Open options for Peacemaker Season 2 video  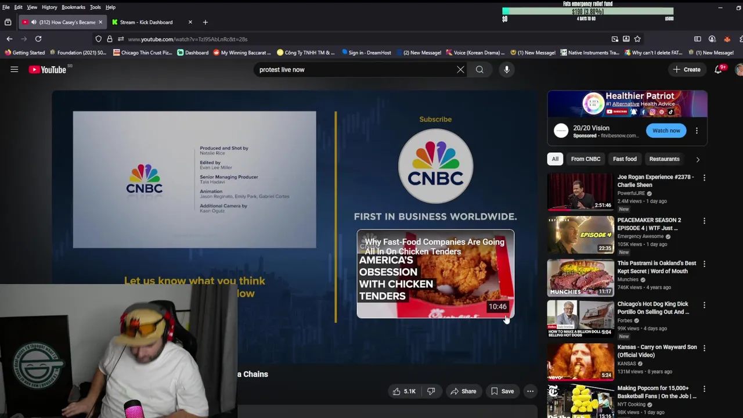click(x=704, y=221)
